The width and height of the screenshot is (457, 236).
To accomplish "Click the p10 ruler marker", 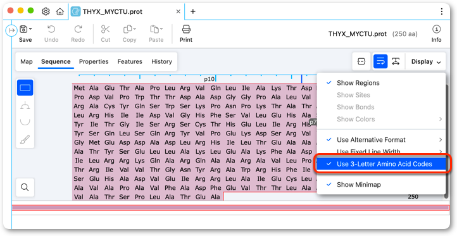I will pyautogui.click(x=210, y=79).
